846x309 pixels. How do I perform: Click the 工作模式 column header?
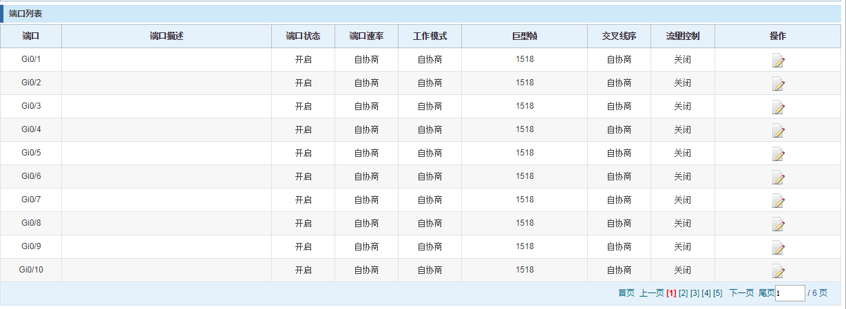pos(430,36)
